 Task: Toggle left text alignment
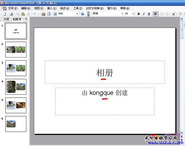coord(155,14)
